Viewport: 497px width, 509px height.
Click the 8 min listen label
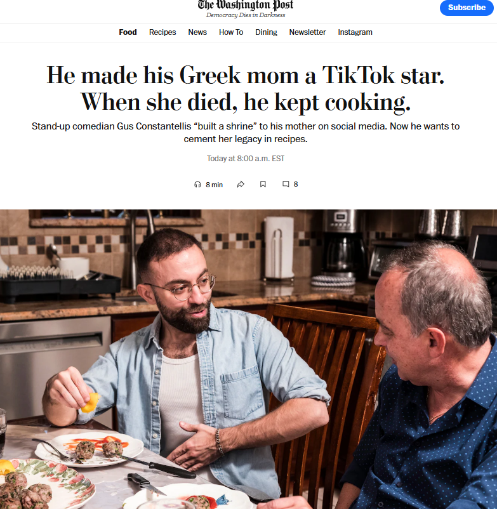tap(215, 185)
